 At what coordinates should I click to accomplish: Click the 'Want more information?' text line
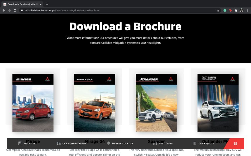point(125,38)
